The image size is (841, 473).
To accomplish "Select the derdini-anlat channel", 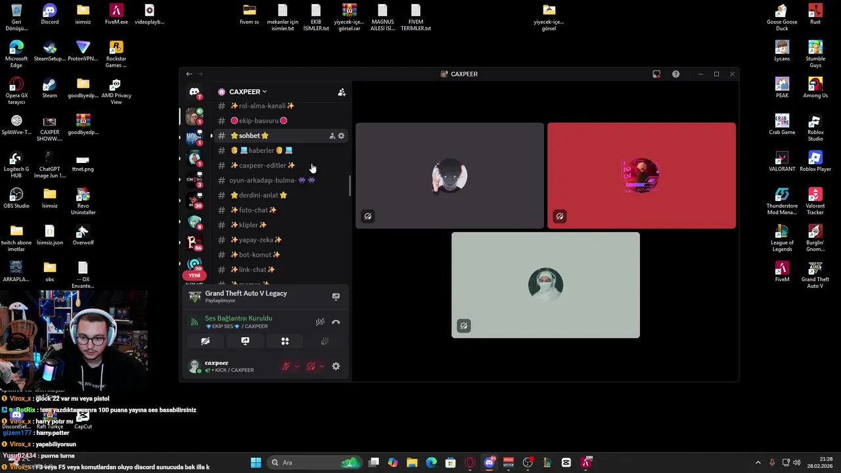I will [x=281, y=195].
